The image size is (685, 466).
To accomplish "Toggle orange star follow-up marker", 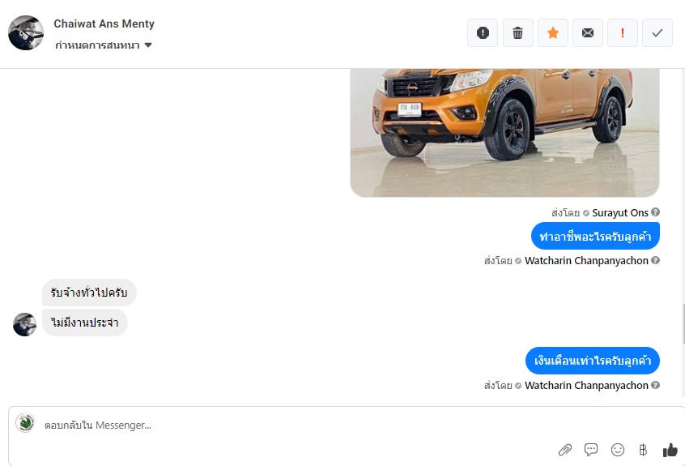I will coord(553,32).
